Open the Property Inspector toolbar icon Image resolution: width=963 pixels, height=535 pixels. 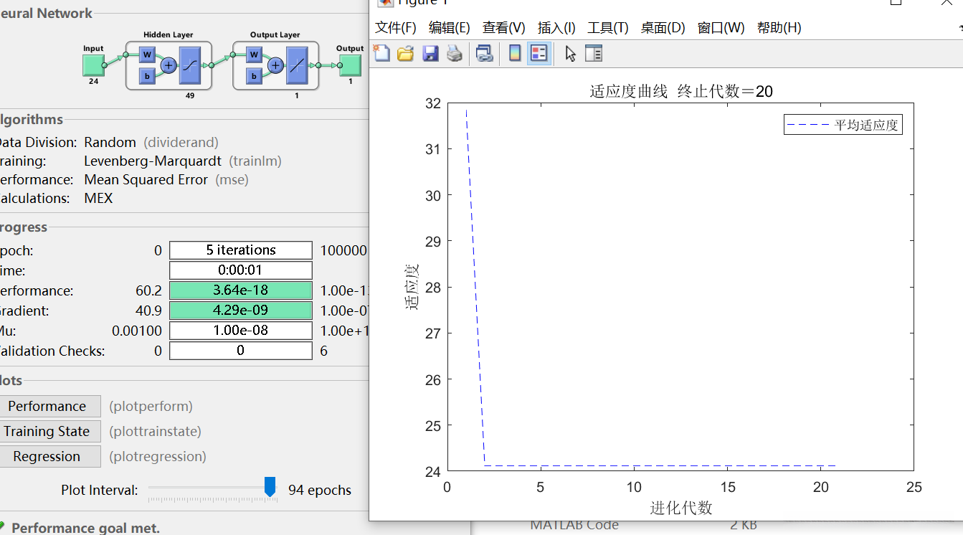tap(594, 53)
